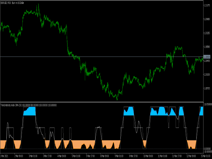Click the 1.21075 price axis value
This screenshot has width=212, height=159.
pyautogui.click(x=207, y=5)
